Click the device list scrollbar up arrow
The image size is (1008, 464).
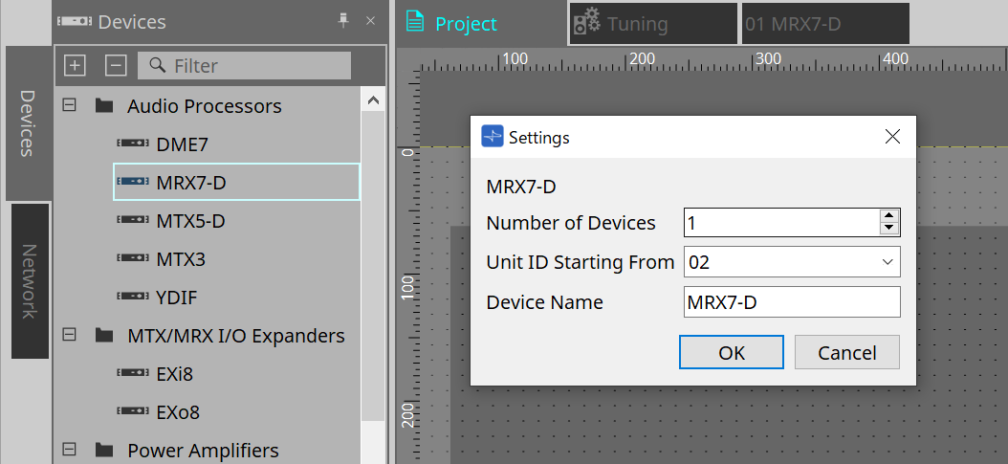pyautogui.click(x=373, y=100)
